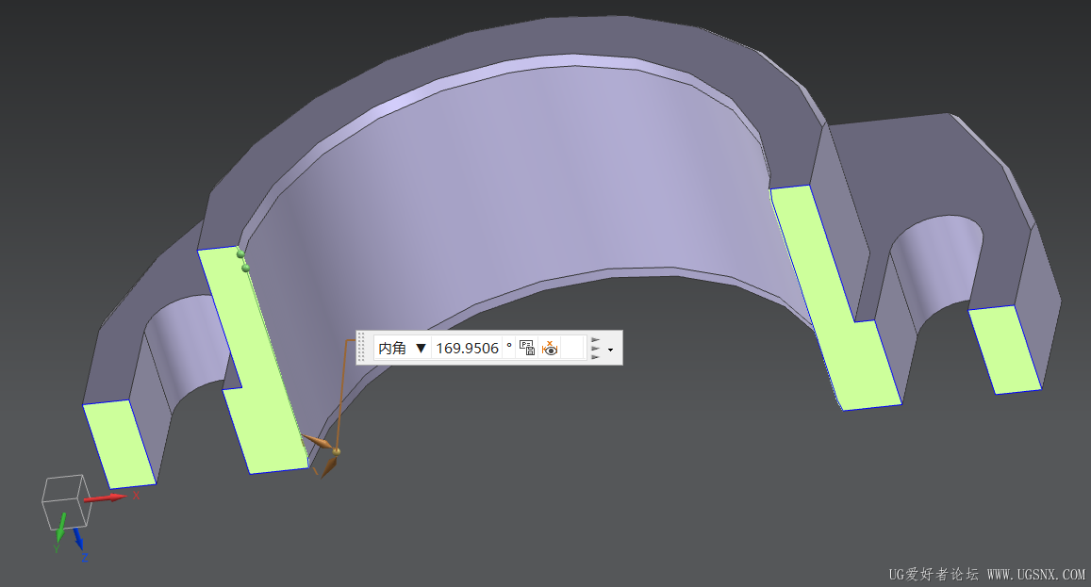Image resolution: width=1091 pixels, height=587 pixels.
Task: Select the blue Z axis of the triad
Action: (78, 539)
